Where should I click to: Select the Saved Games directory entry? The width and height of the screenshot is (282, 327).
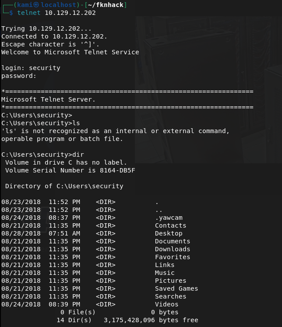(176, 288)
